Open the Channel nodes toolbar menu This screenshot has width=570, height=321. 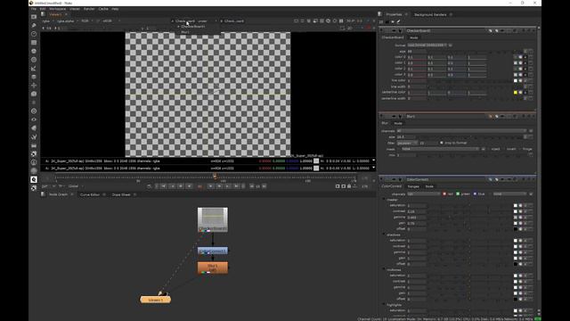[x=34, y=43]
